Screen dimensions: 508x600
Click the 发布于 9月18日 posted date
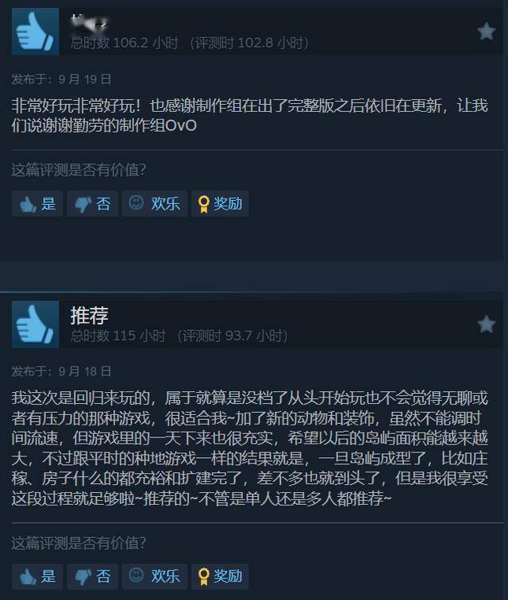pyautogui.click(x=61, y=371)
